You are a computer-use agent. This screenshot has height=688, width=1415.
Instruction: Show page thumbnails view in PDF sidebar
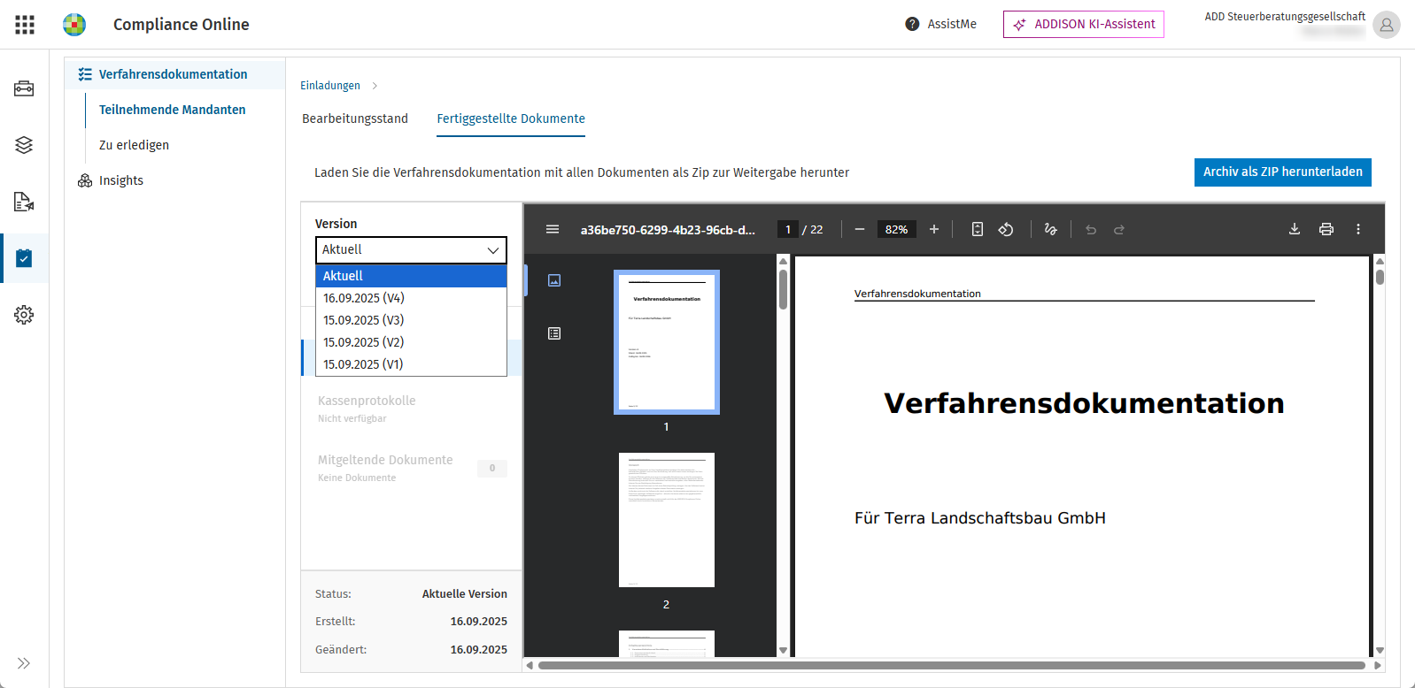click(554, 280)
